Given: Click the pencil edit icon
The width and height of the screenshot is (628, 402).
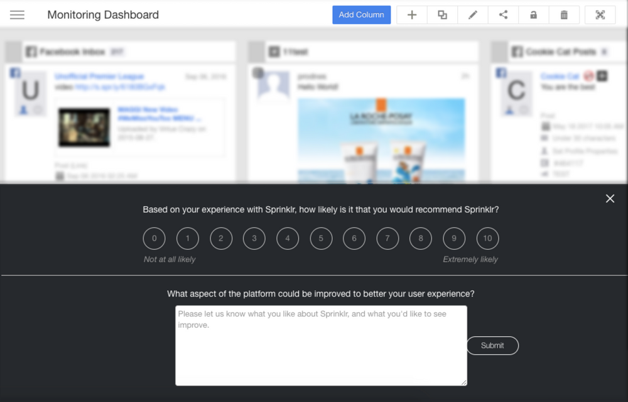Looking at the screenshot, I should 473,15.
